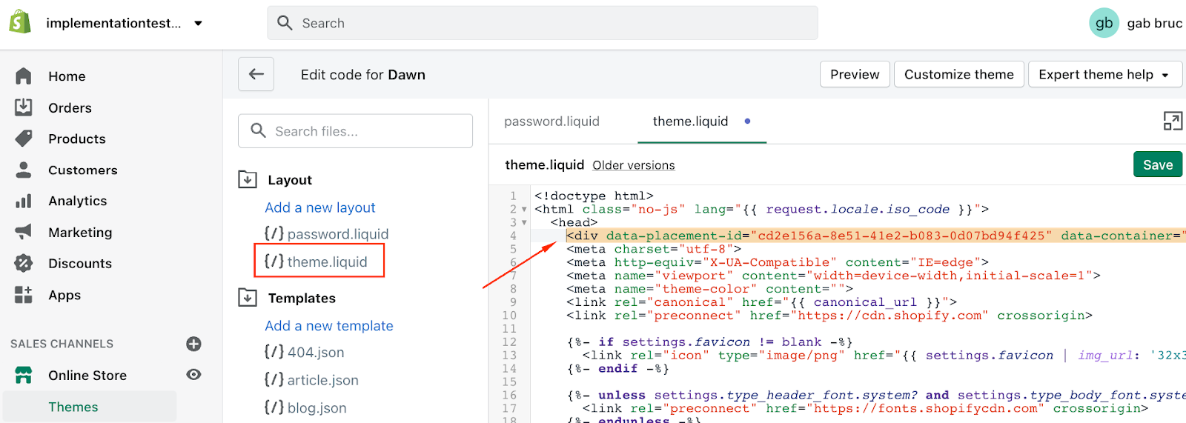Open Orders in the sidebar
The height and width of the screenshot is (423, 1186).
coord(70,107)
